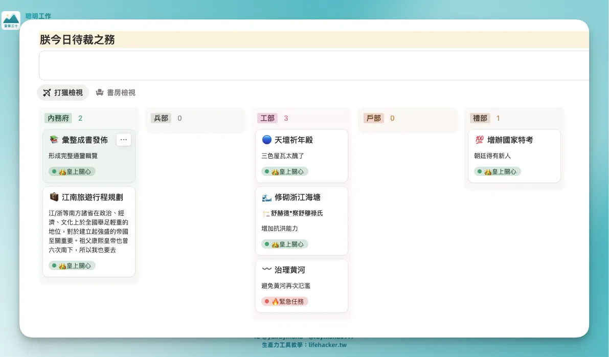Click the 戶部 column group tag
Image resolution: width=609 pixels, height=357 pixels.
click(x=374, y=118)
